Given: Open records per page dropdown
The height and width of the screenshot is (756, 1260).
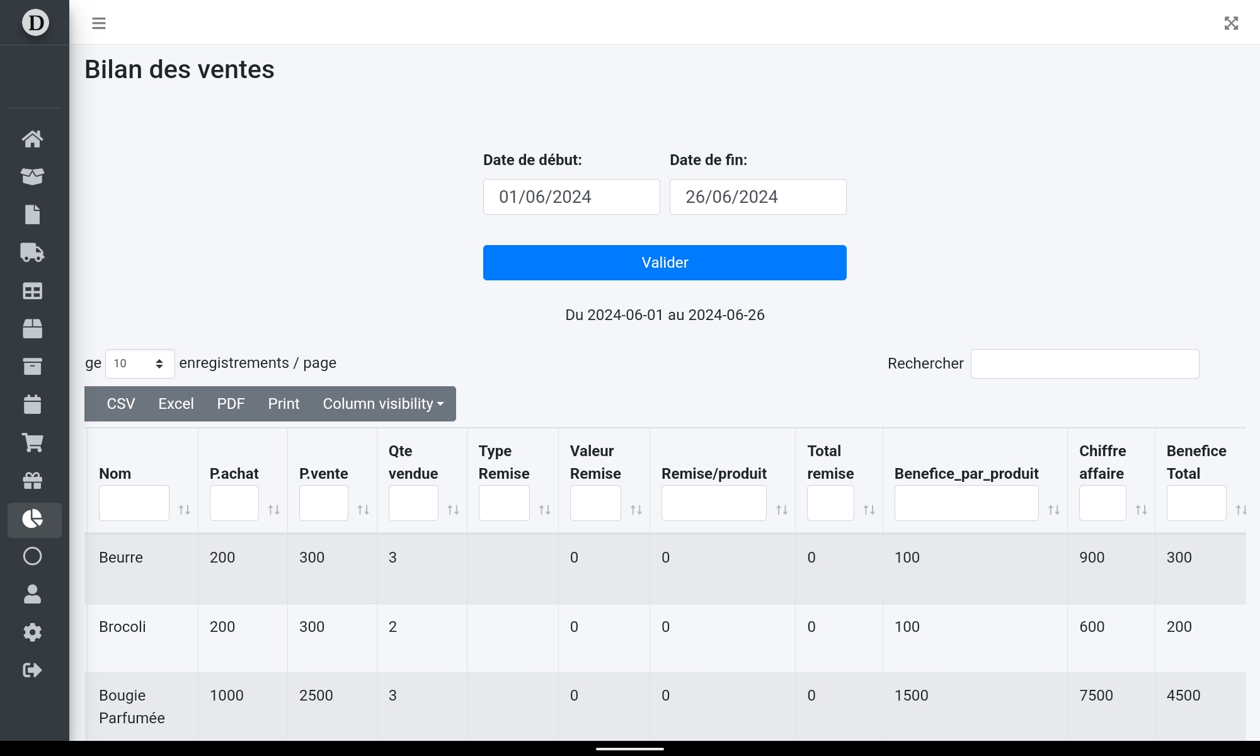Looking at the screenshot, I should coord(139,364).
